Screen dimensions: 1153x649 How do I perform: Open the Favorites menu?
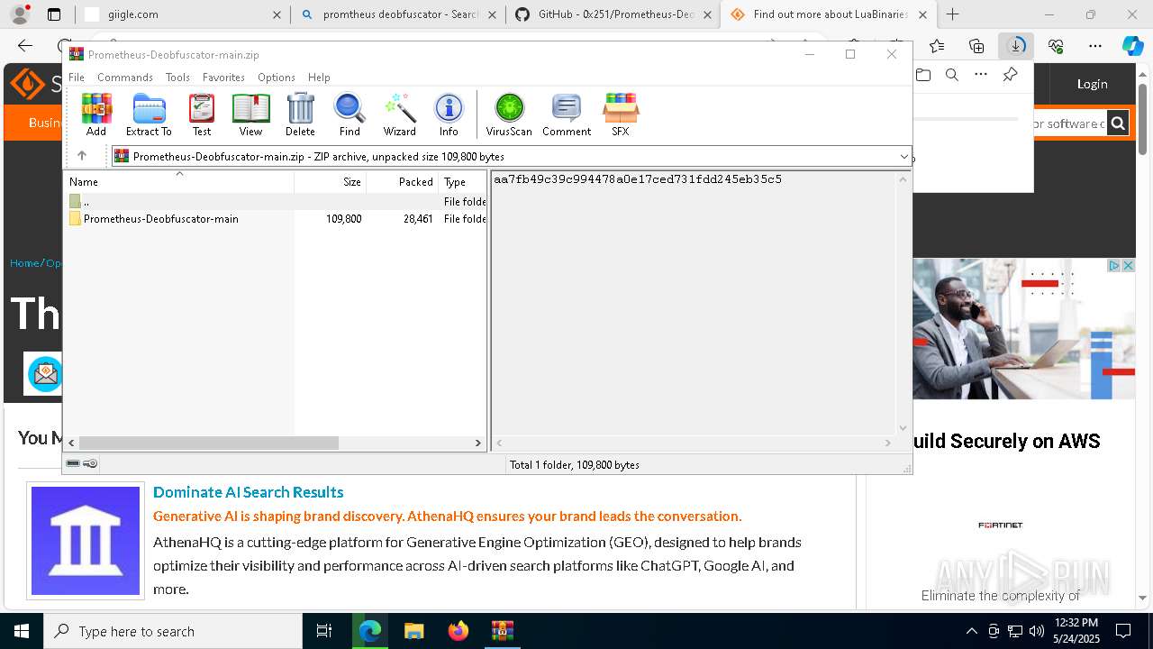[223, 78]
